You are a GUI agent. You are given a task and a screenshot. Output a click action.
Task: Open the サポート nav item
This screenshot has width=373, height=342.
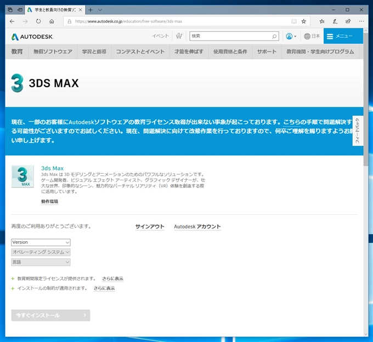click(x=267, y=52)
